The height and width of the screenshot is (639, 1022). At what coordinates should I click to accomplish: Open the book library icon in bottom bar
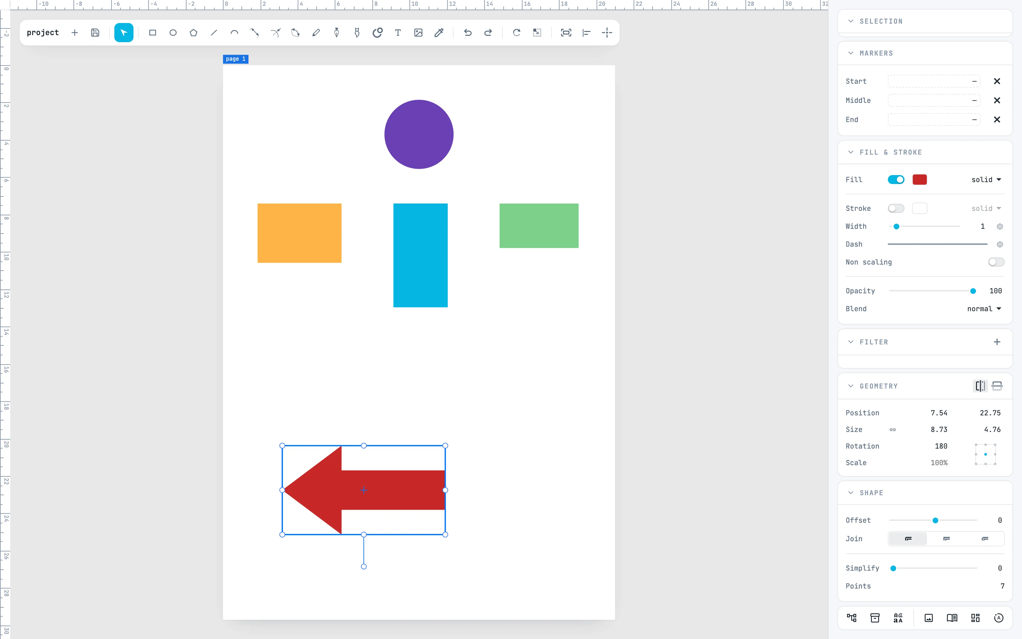[952, 618]
